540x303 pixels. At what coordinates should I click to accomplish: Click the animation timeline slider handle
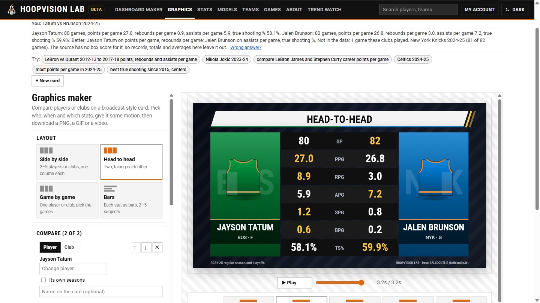pos(361,282)
